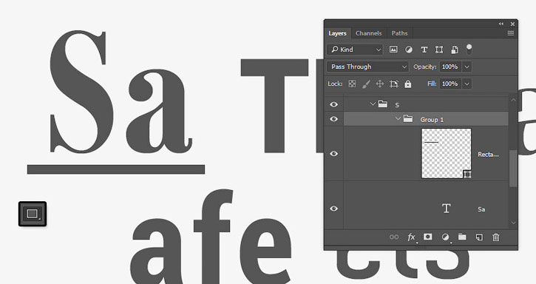The height and width of the screenshot is (284, 536).
Task: Open the Kind filter dropdown
Action: click(355, 50)
